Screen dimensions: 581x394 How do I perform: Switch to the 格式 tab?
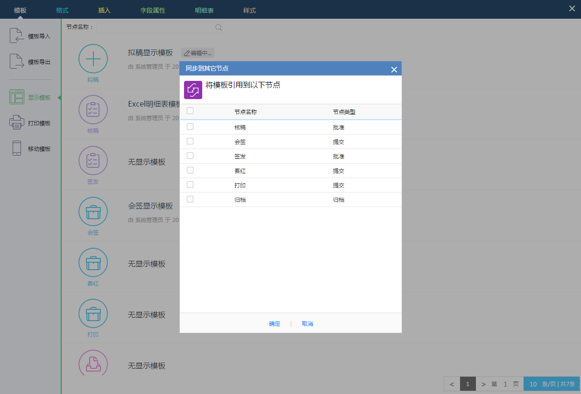[62, 10]
